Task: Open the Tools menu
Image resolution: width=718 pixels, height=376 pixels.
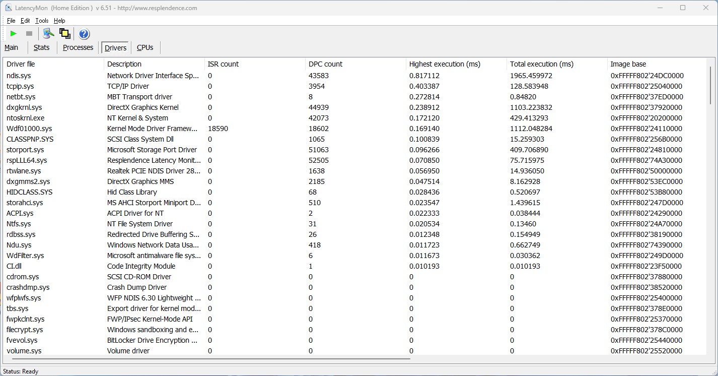Action: click(42, 21)
